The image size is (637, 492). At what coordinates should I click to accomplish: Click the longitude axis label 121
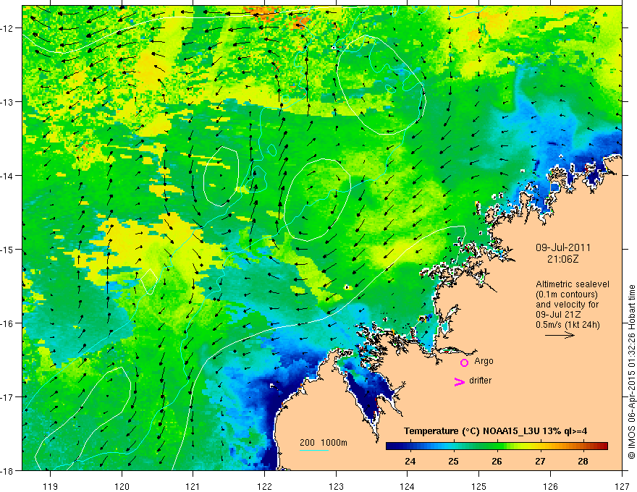pyautogui.click(x=193, y=486)
